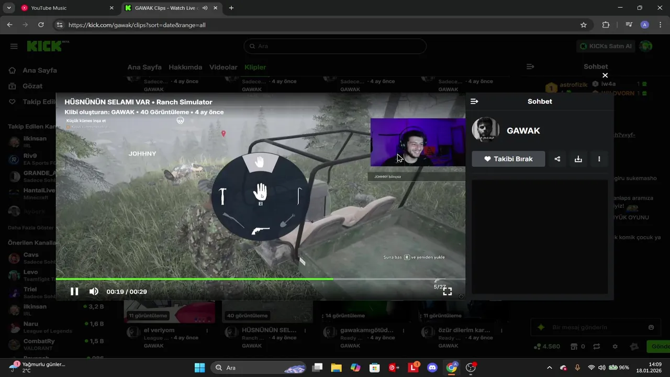Open the gawakamıgötüd clip options menu
The height and width of the screenshot is (377, 670).
[404, 331]
